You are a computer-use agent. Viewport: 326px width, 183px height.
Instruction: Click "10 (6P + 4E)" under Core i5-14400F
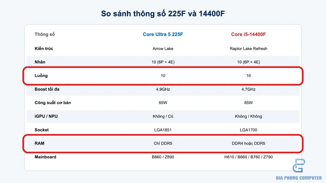(249, 62)
